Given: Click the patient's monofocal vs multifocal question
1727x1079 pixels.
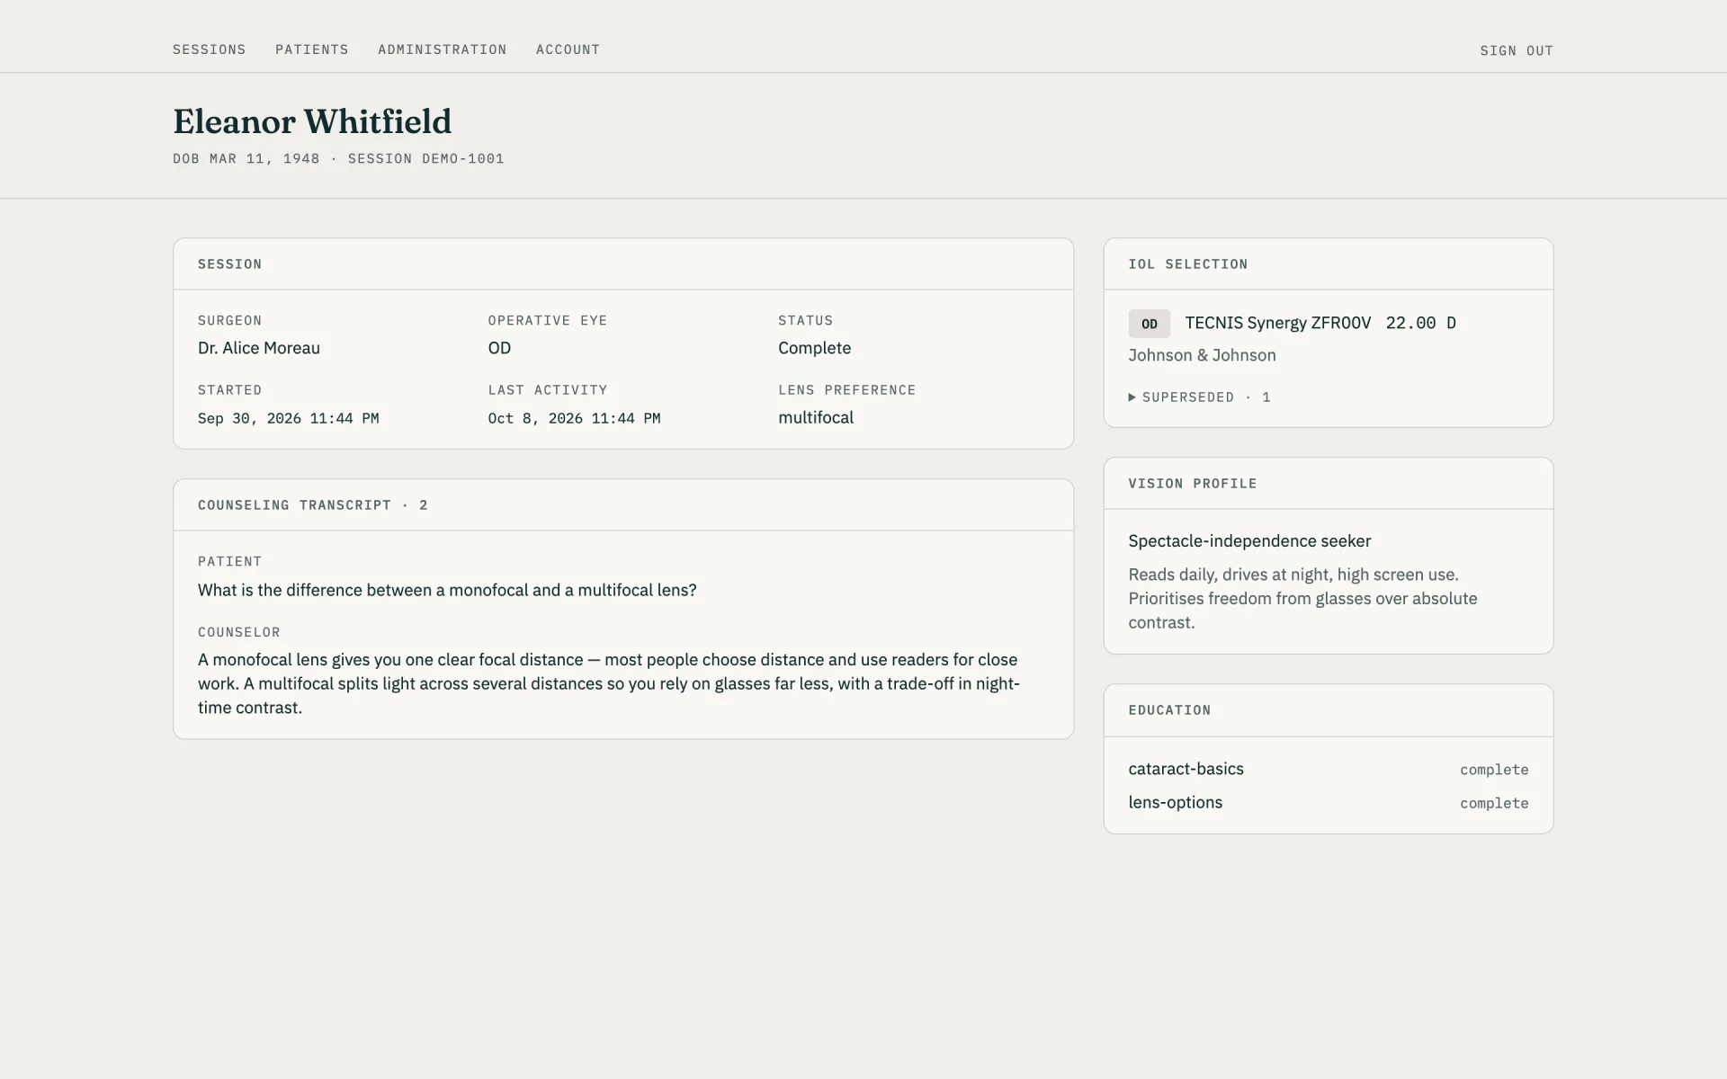Looking at the screenshot, I should coord(447,590).
